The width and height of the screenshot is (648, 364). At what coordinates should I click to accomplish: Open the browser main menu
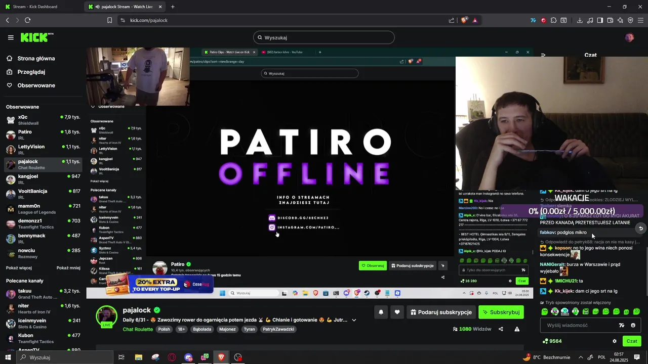pyautogui.click(x=641, y=20)
